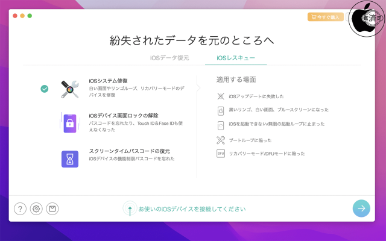Click the ブートループに陥った text
Image resolution: width=386 pixels, height=241 pixels.
[250, 140]
